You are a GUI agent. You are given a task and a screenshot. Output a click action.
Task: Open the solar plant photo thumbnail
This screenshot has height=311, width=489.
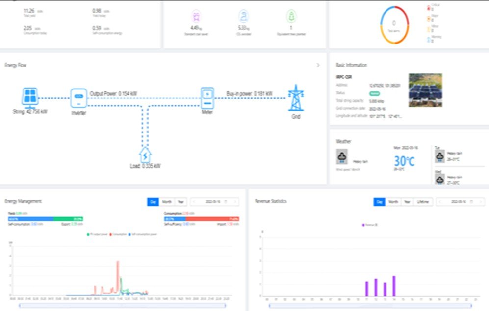[x=425, y=90]
